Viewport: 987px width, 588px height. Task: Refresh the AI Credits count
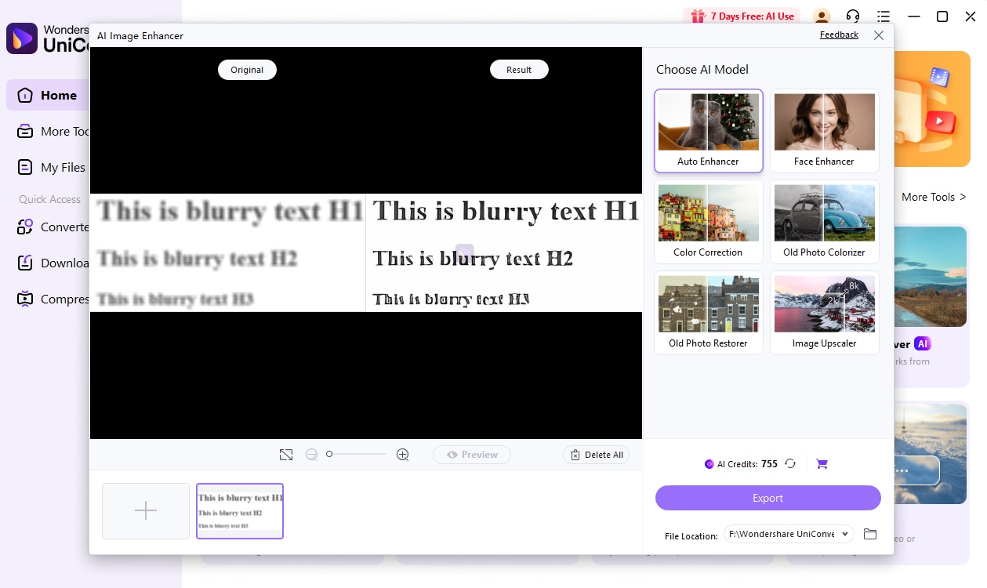(790, 463)
